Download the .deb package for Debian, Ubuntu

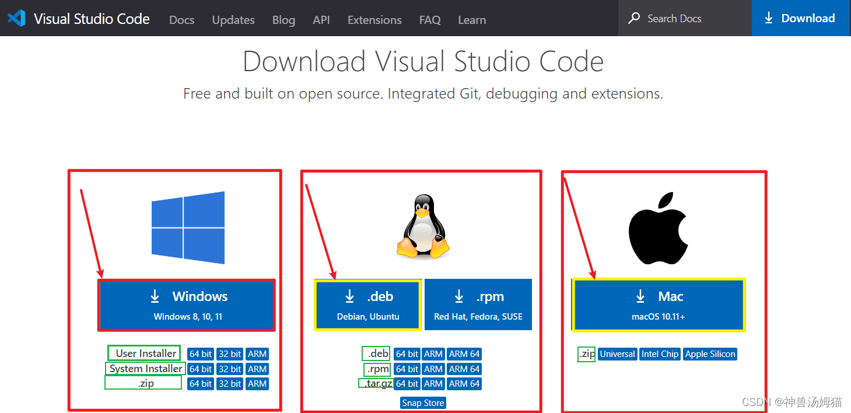tap(367, 305)
